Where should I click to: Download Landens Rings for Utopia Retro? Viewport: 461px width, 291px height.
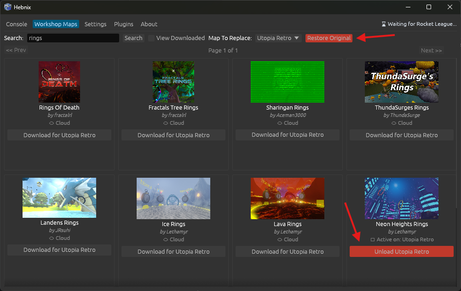[59, 250]
